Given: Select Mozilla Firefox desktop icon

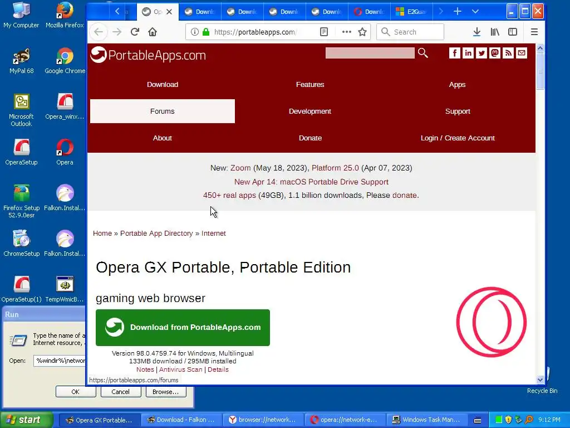Looking at the screenshot, I should [65, 15].
